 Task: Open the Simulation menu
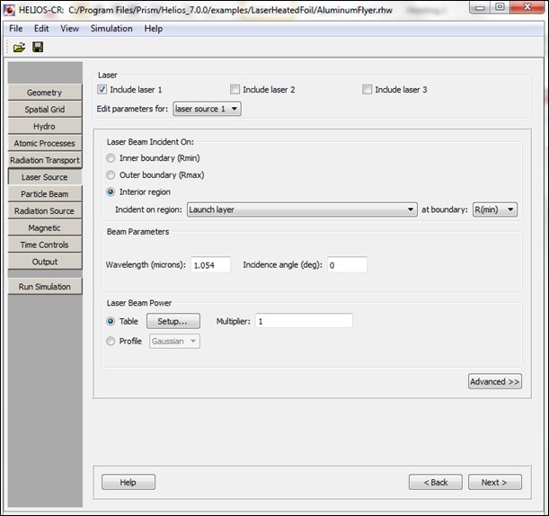point(111,29)
